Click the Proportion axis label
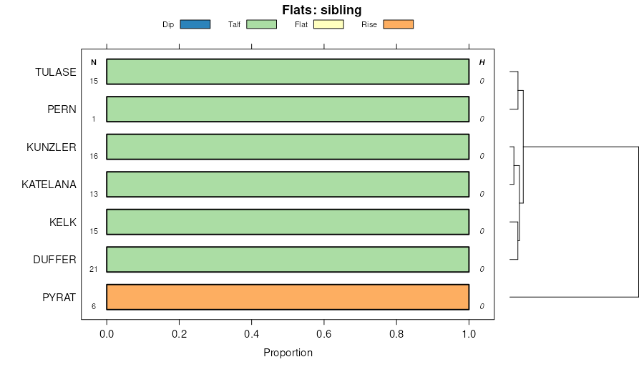644x372 pixels. pyautogui.click(x=288, y=353)
